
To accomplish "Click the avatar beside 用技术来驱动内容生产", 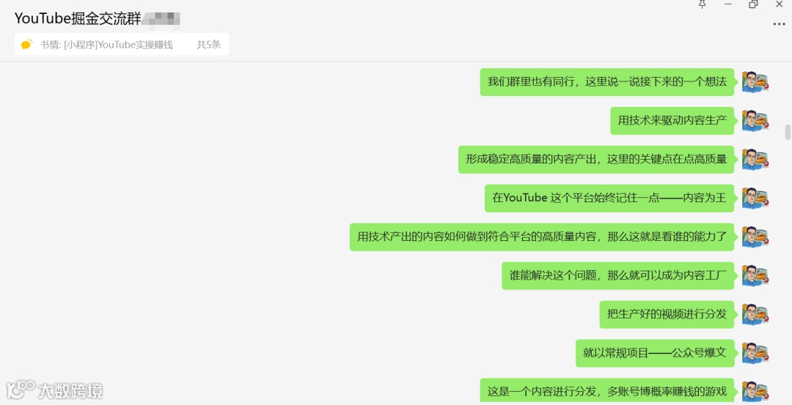I will (755, 121).
